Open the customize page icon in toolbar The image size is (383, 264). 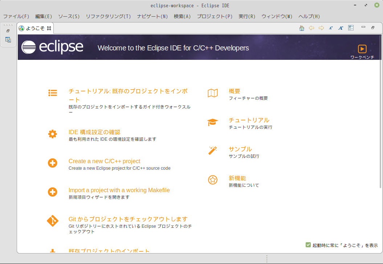point(351,28)
